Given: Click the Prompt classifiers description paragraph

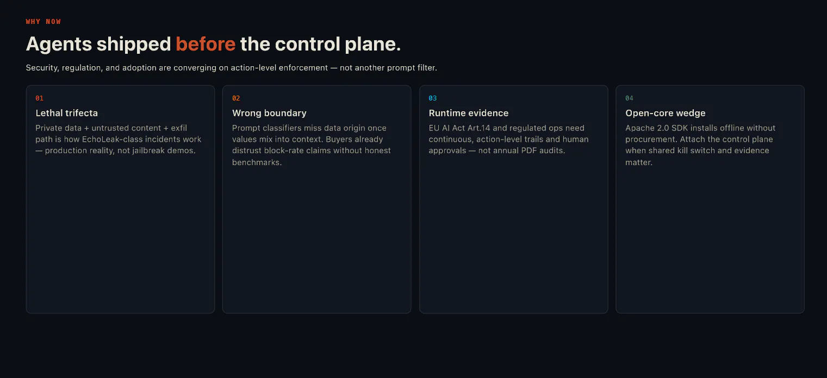Looking at the screenshot, I should [312, 145].
